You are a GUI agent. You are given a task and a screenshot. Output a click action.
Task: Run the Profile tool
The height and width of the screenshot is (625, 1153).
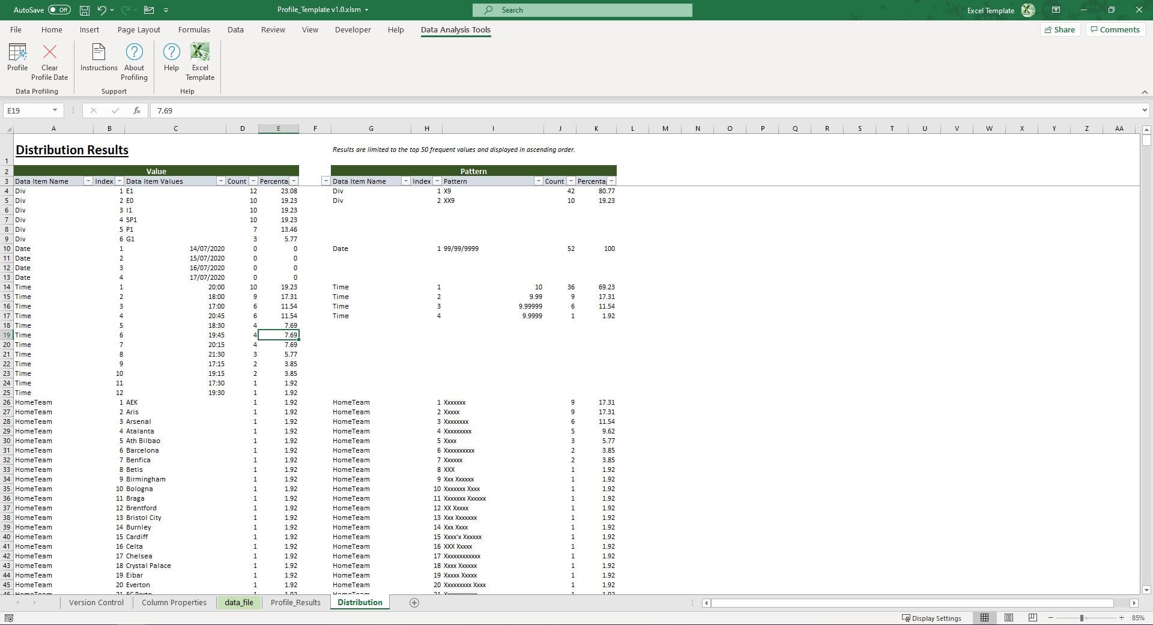coord(17,58)
